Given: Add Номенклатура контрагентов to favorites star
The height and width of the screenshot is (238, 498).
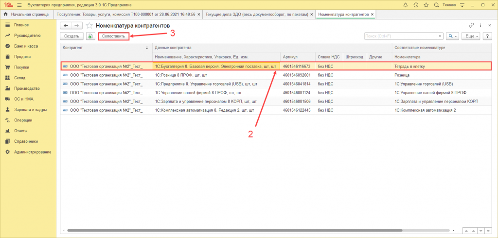Looking at the screenshot, I should [89, 26].
